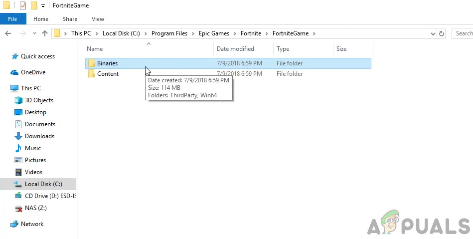Click the Forward navigation arrow
473x239 pixels.
(22, 33)
